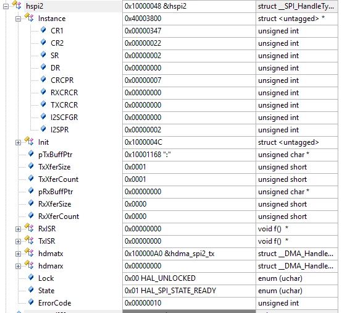The height and width of the screenshot is (313, 342).
Task: Select the pTxBuffPtr member name
Action: [x=56, y=155]
